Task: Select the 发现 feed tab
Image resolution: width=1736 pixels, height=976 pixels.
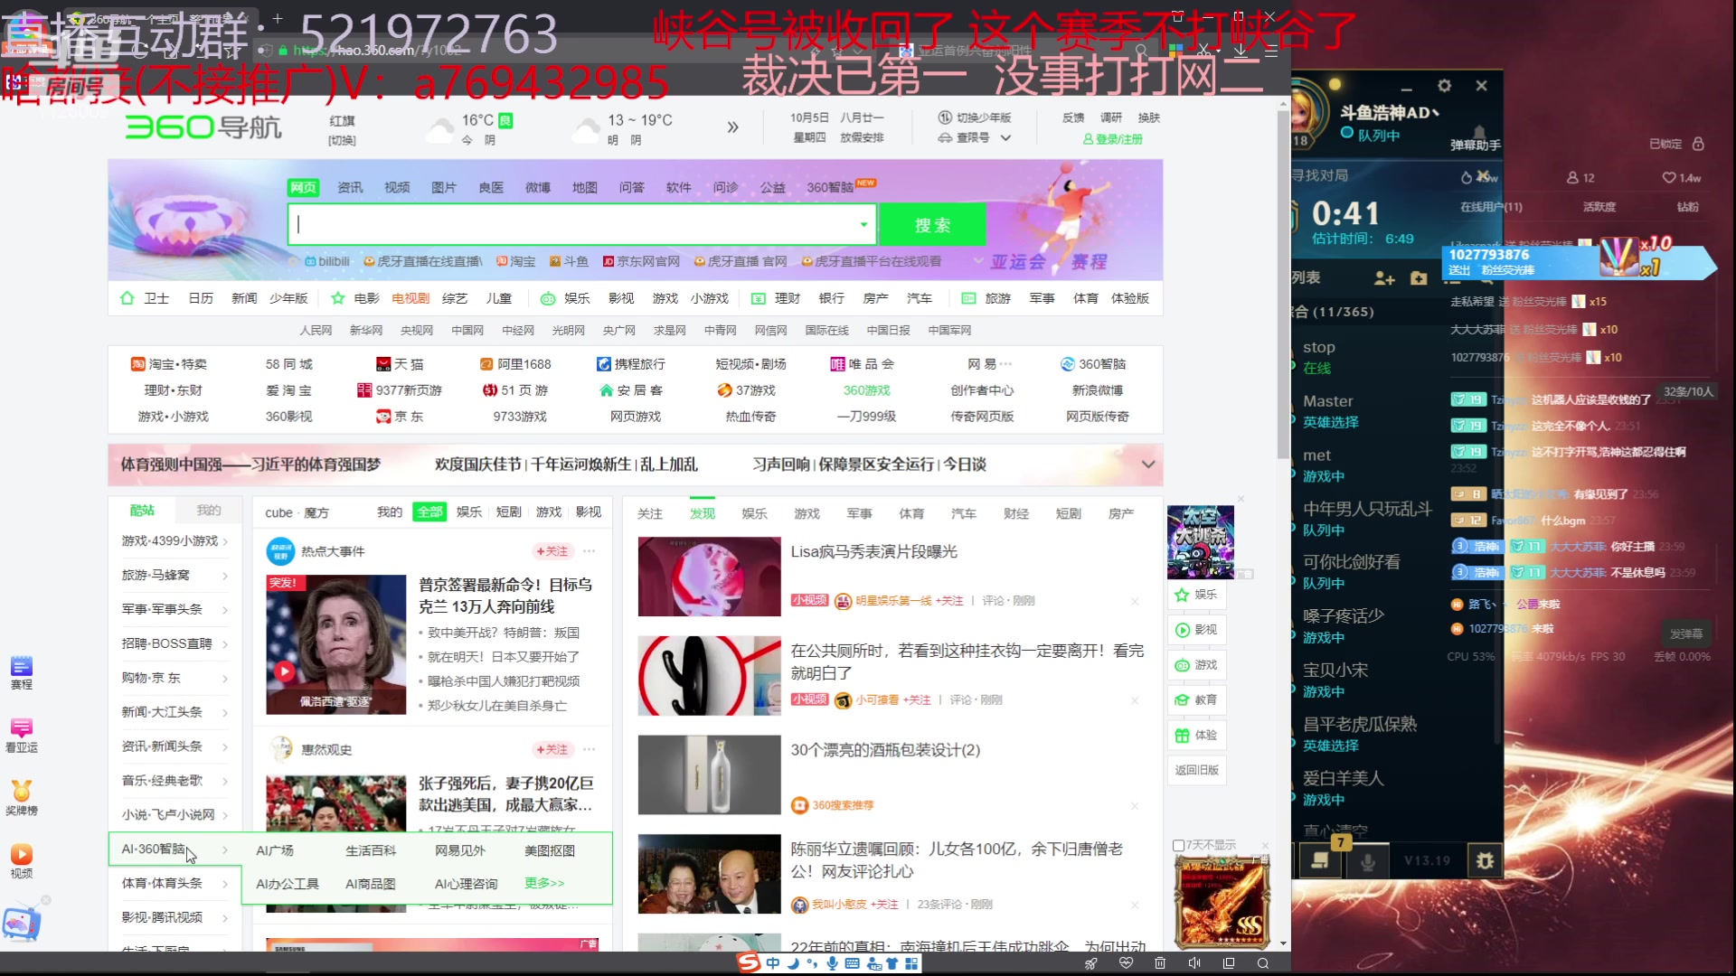Action: tap(703, 513)
